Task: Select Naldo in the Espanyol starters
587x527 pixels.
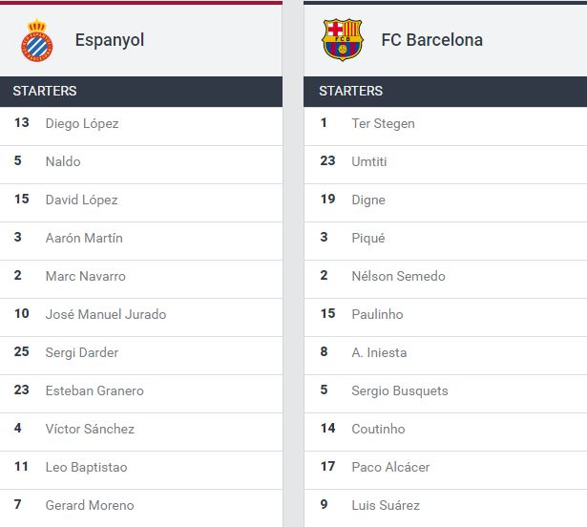Action: tap(63, 161)
